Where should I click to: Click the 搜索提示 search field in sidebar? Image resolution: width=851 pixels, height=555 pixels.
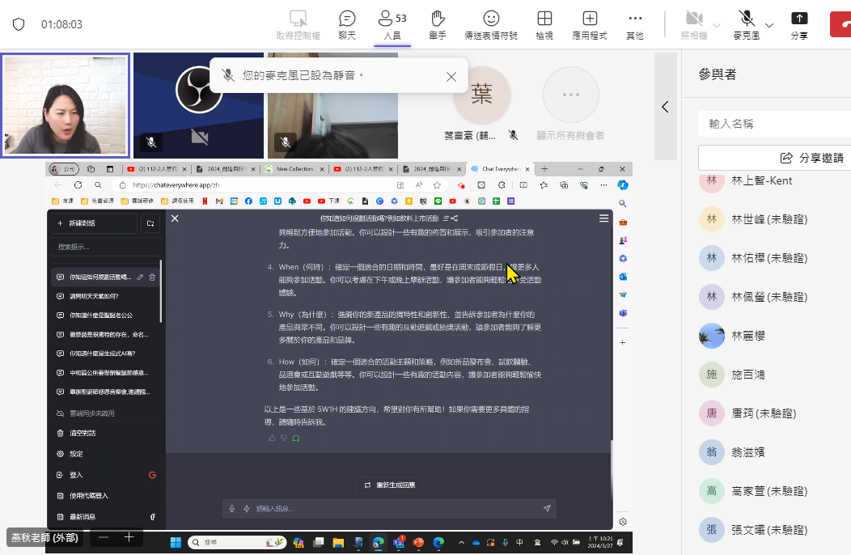click(107, 247)
